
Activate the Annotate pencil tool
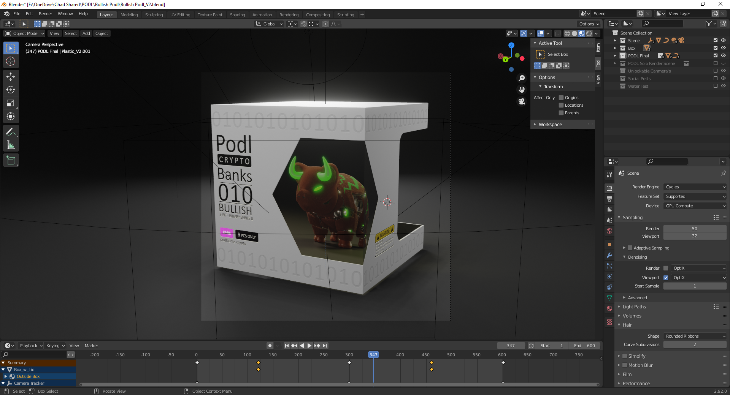point(11,132)
